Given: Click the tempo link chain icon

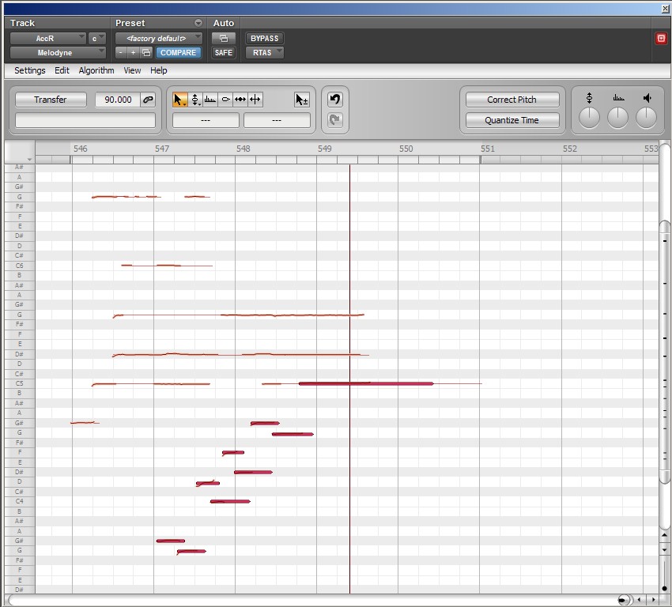Looking at the screenshot, I should pyautogui.click(x=148, y=100).
